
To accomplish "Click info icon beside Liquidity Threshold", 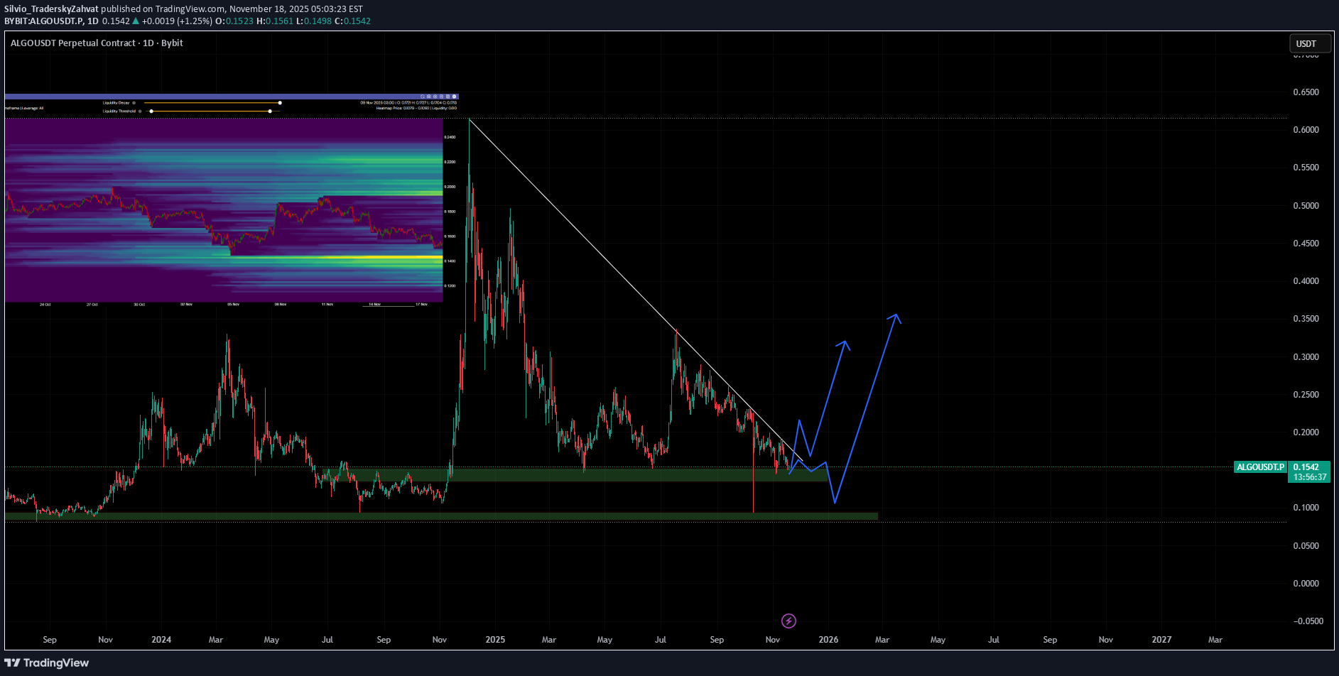I will click(x=140, y=111).
